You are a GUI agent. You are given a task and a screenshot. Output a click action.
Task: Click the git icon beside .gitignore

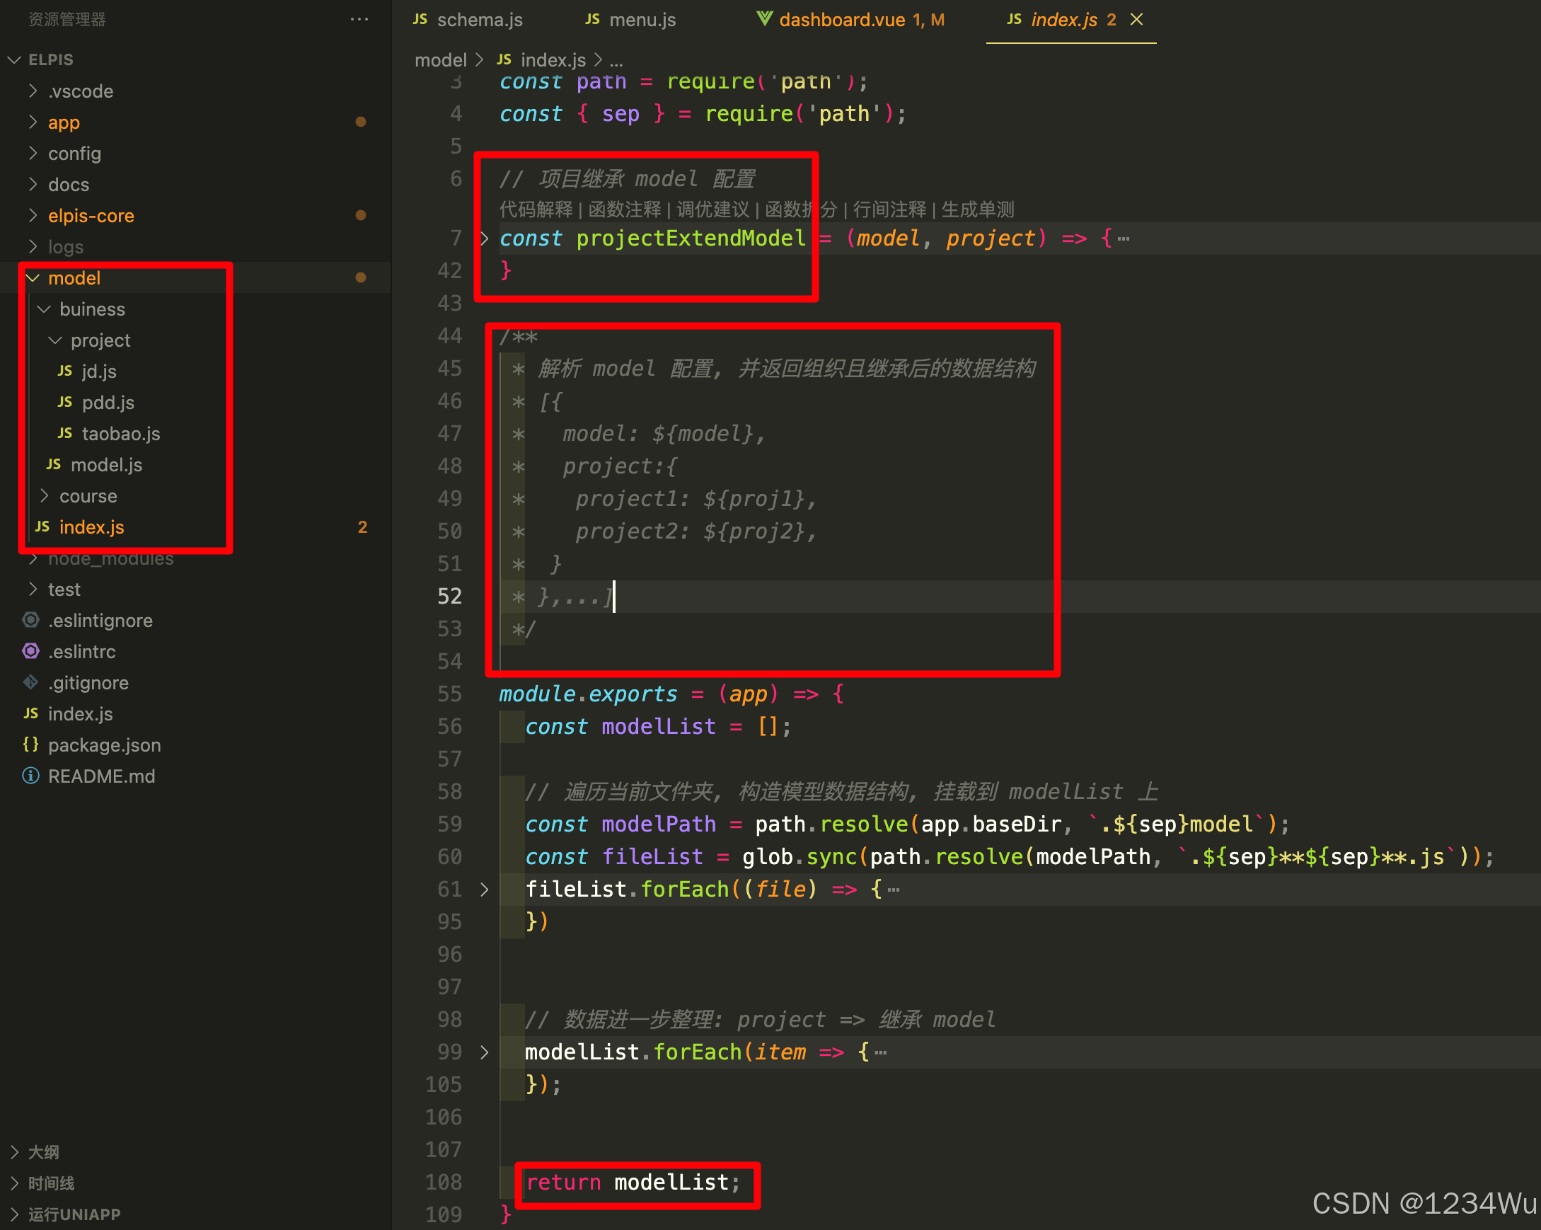[30, 682]
